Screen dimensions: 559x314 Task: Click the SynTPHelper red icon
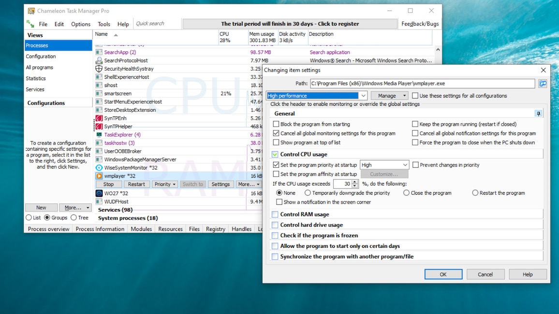(99, 127)
